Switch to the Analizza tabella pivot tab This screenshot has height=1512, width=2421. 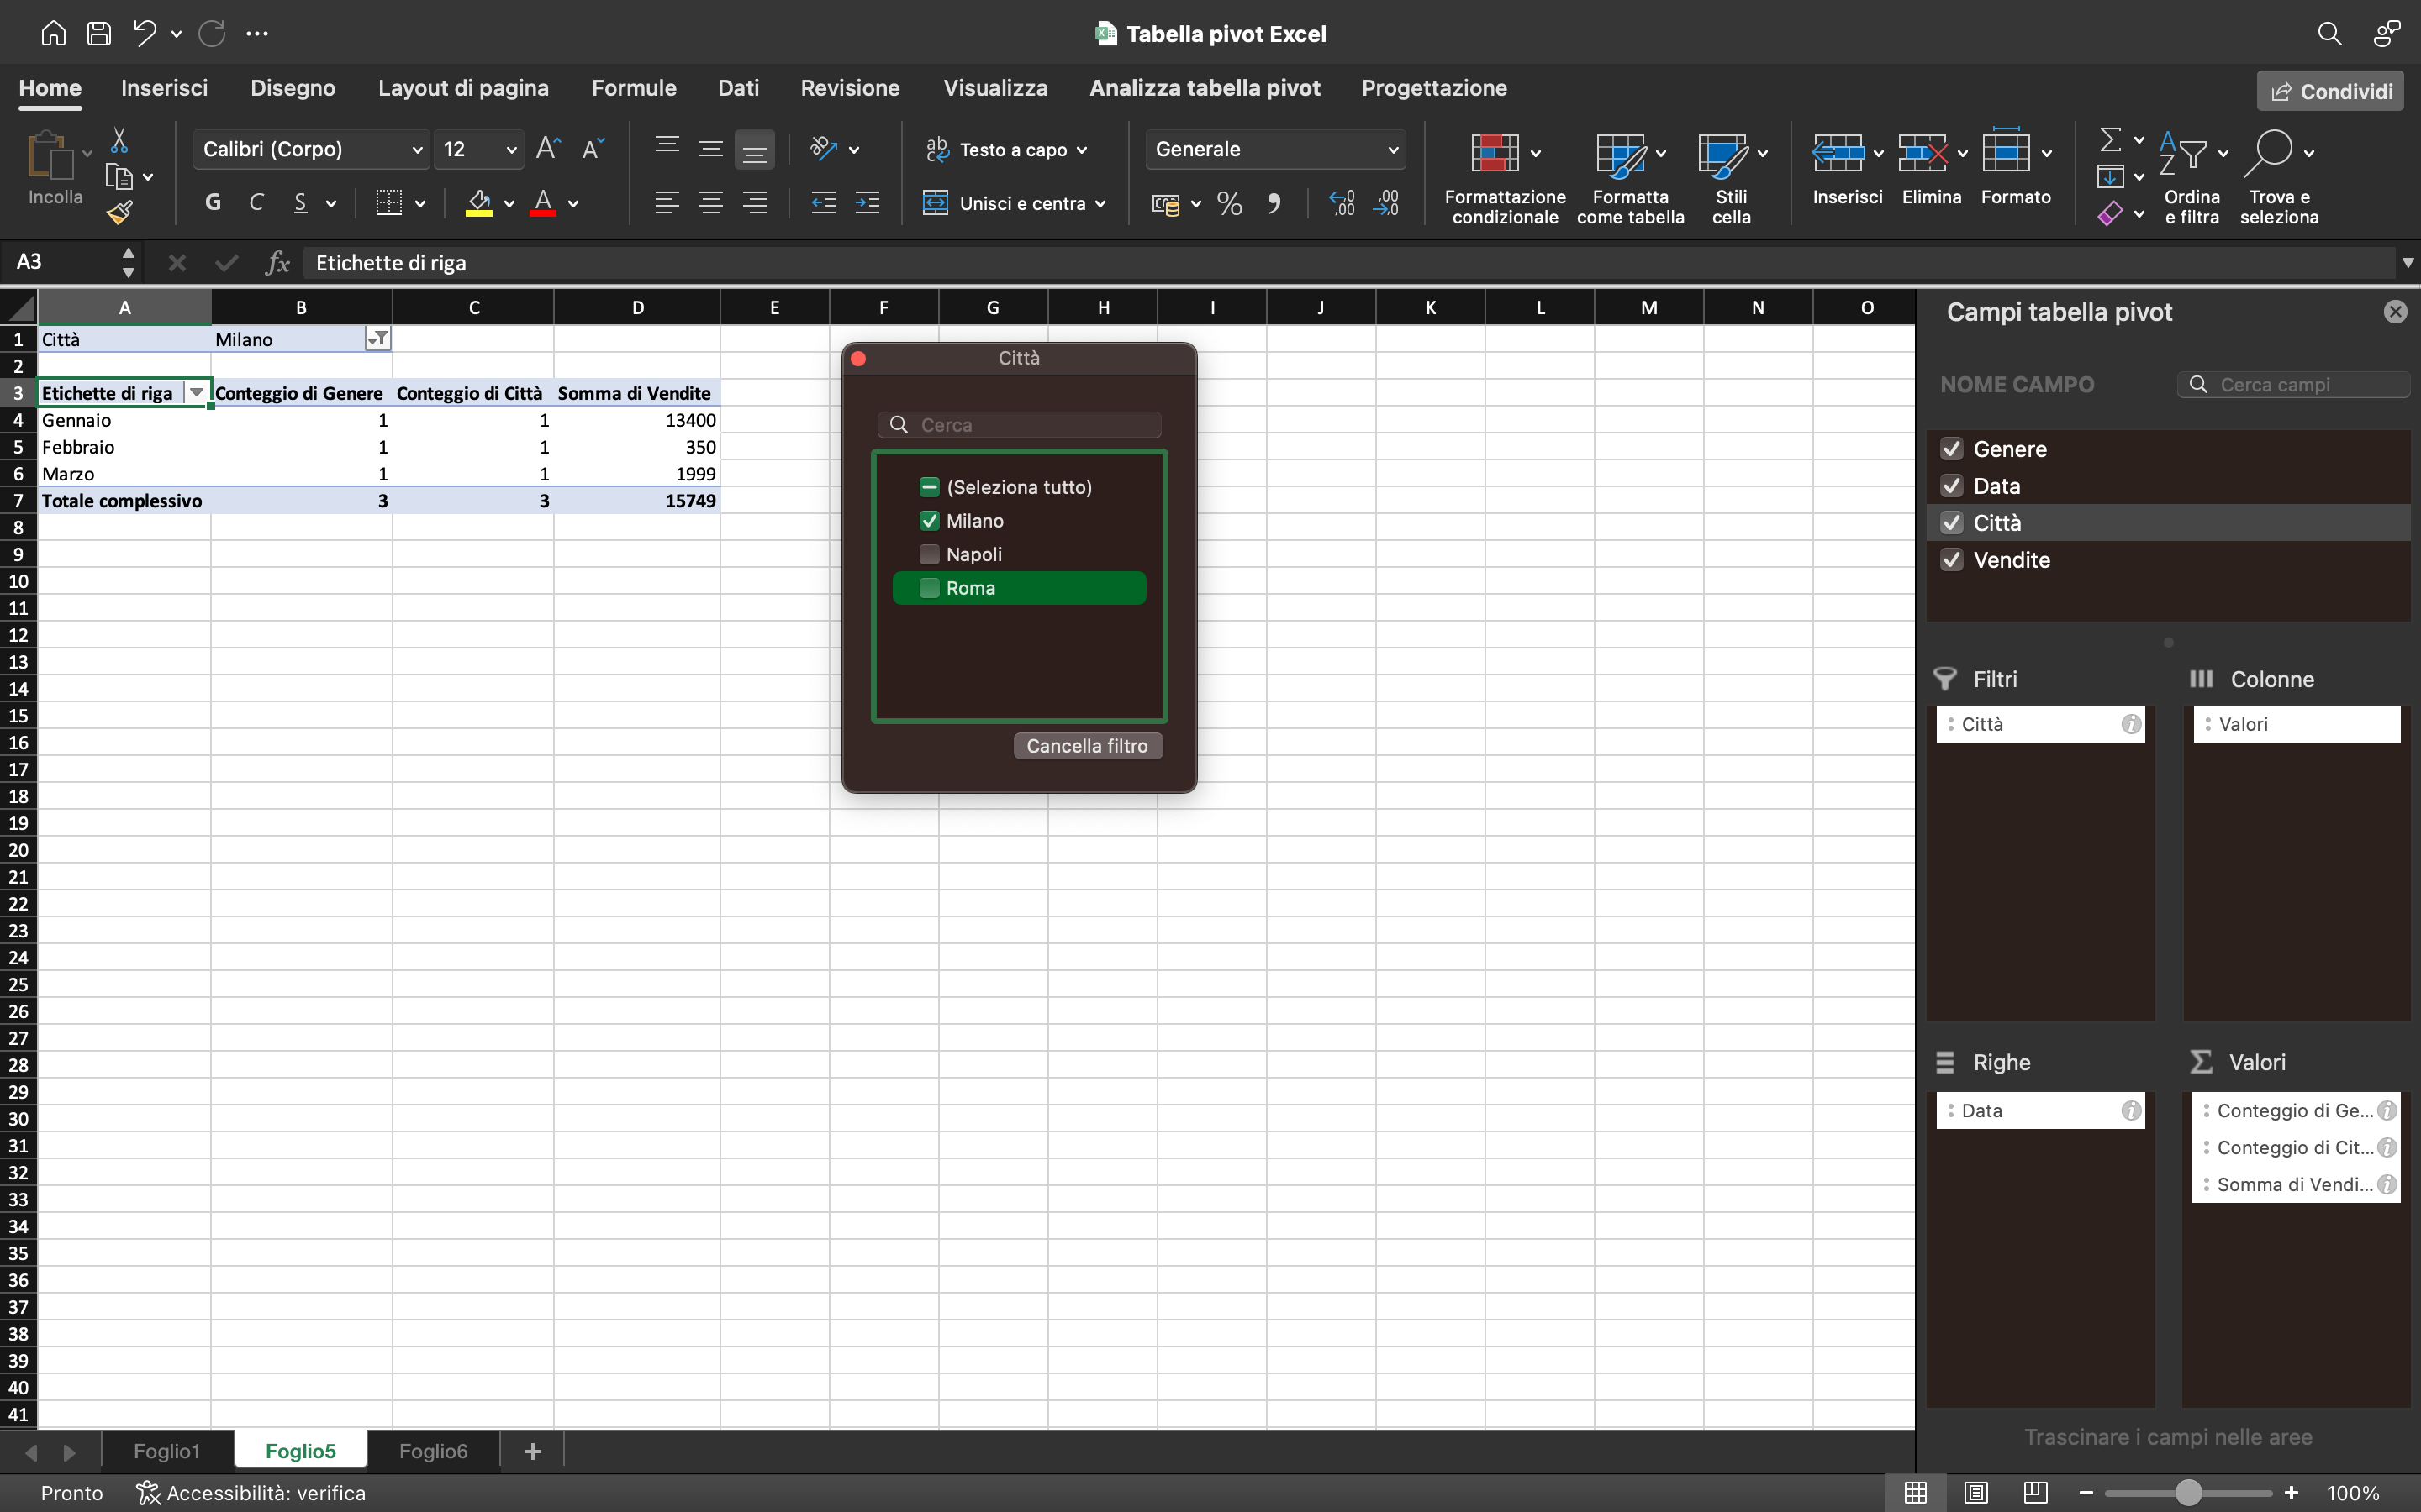[1204, 88]
